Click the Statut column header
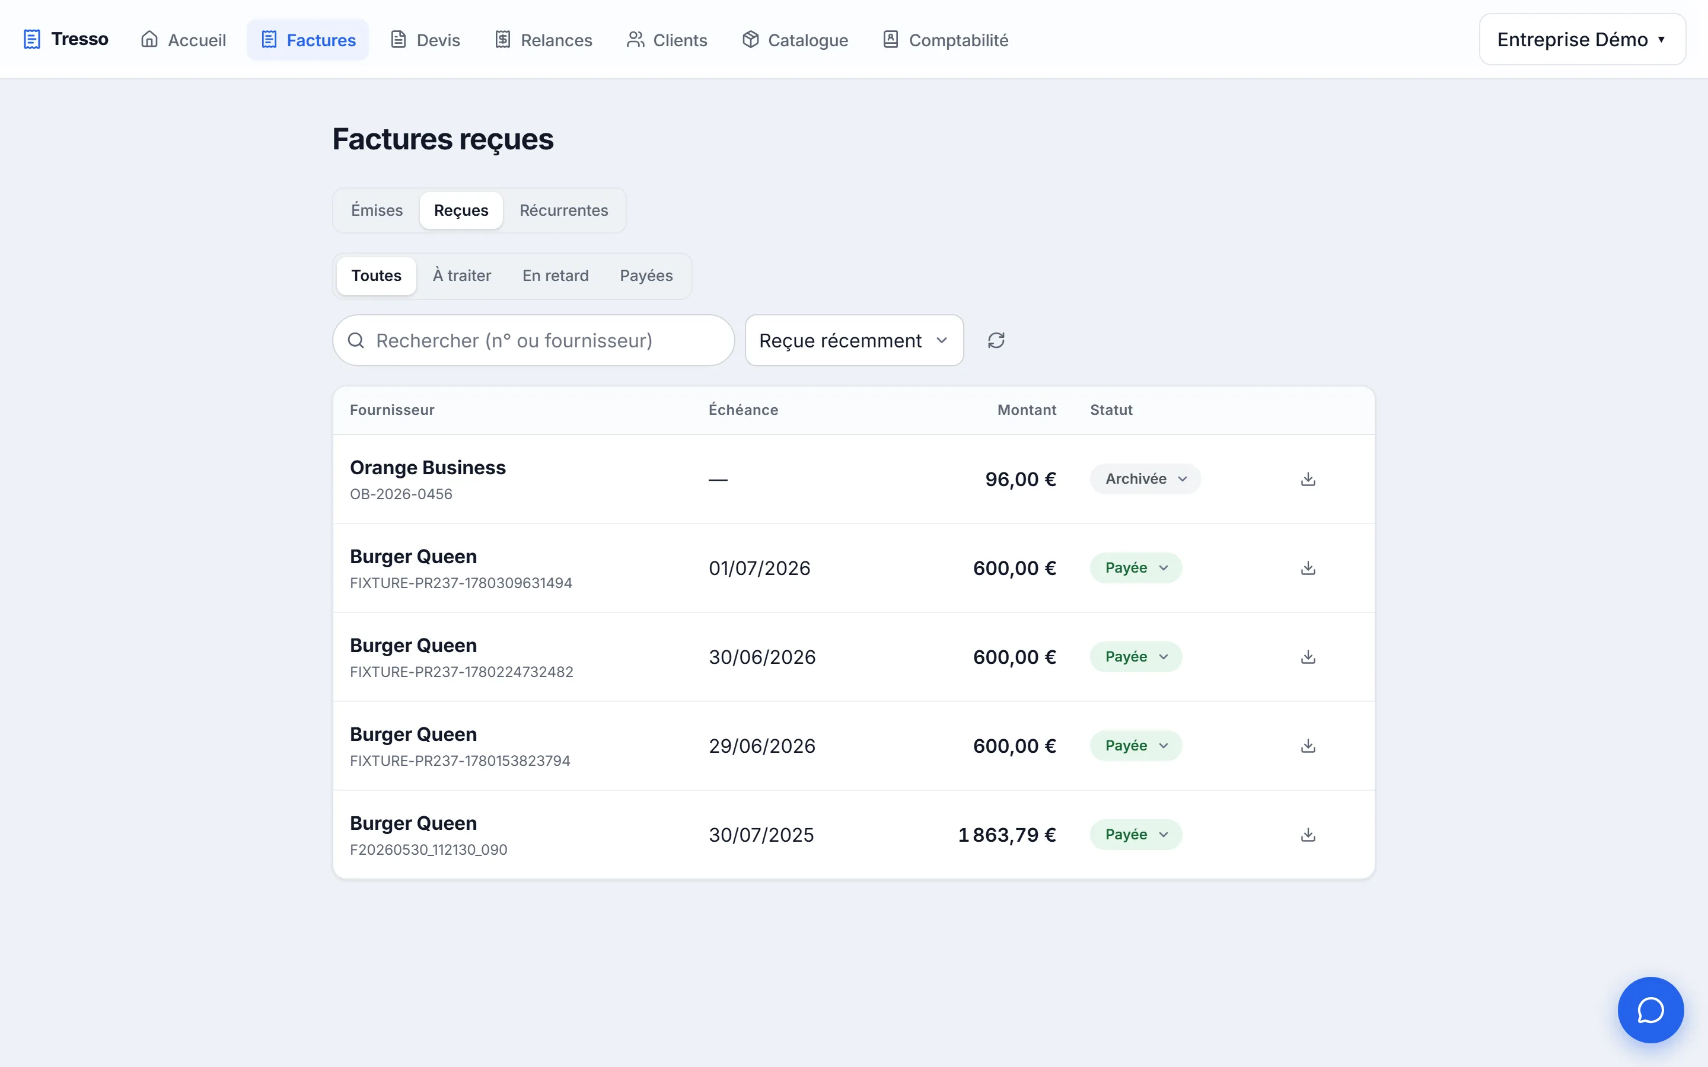Screen dimensions: 1708x1067 pyautogui.click(x=1111, y=410)
